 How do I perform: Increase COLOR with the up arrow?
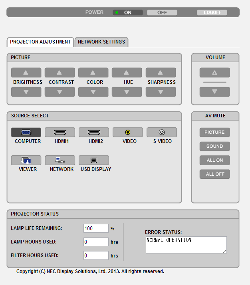pos(93,73)
